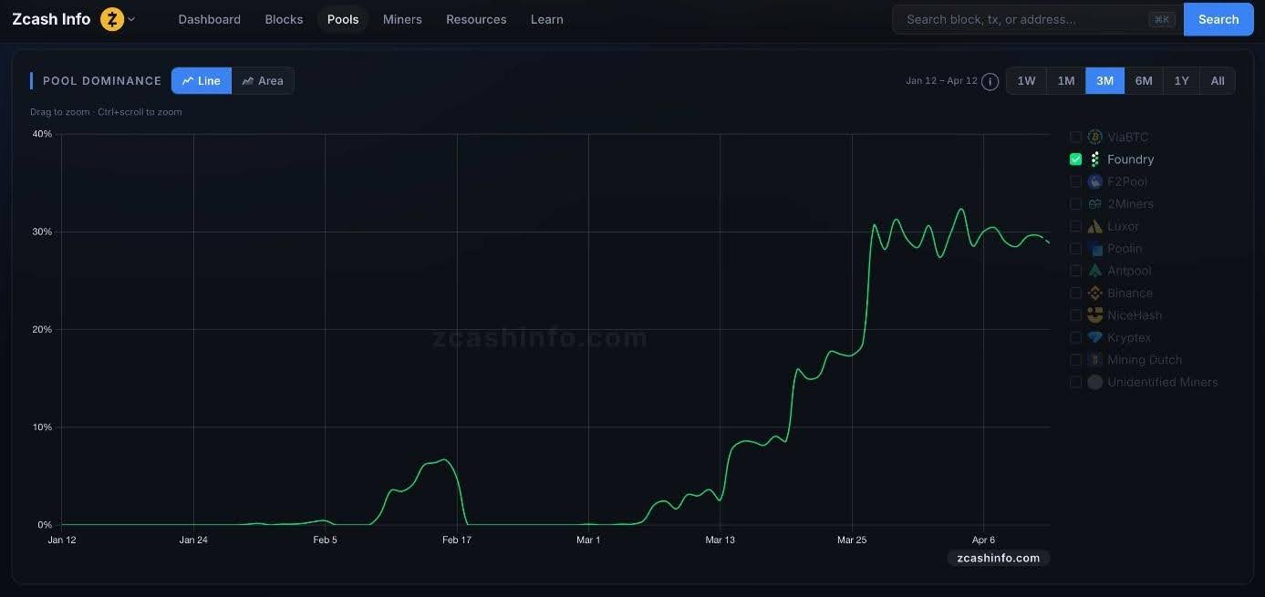Click the Search button
Image resolution: width=1265 pixels, height=597 pixels.
(1218, 18)
